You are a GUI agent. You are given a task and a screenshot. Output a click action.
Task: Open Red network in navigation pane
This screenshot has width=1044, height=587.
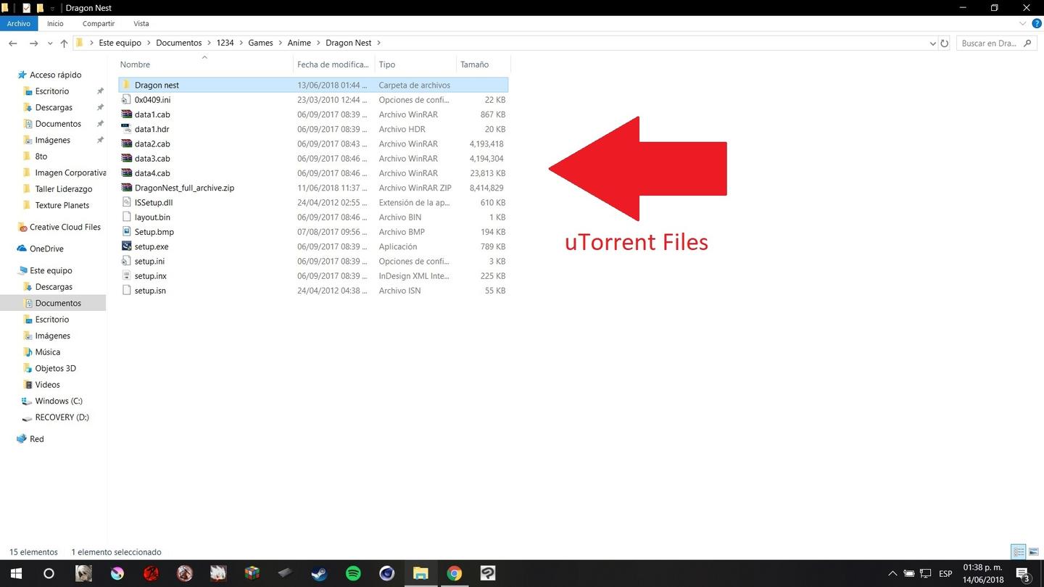pyautogui.click(x=36, y=439)
